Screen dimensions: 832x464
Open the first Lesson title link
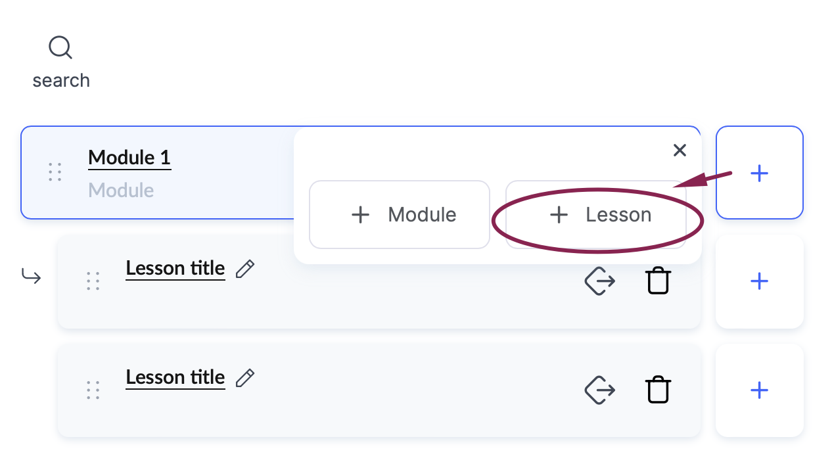coord(175,268)
